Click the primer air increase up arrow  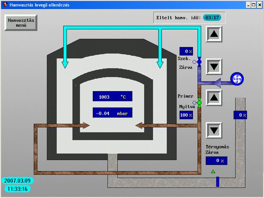click(214, 97)
